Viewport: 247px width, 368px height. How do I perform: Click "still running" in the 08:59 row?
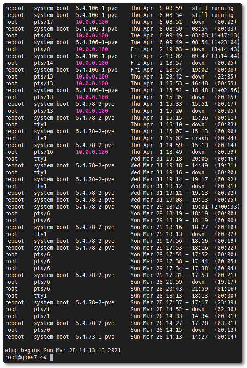coord(212,8)
